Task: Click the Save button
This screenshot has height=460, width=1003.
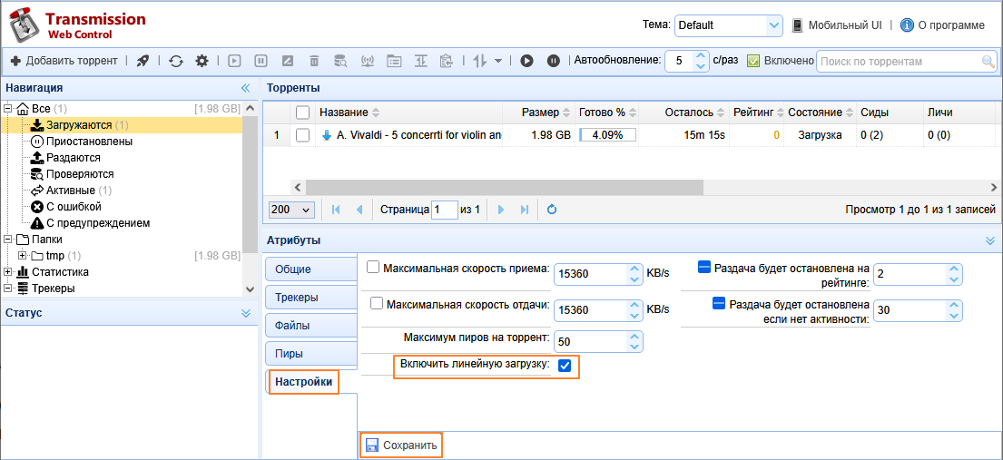Action: pyautogui.click(x=401, y=445)
